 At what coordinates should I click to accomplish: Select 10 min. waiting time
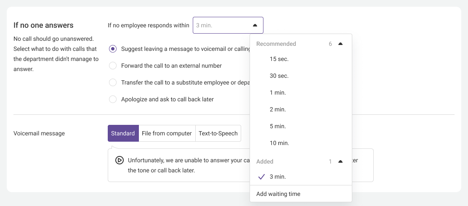tap(279, 143)
